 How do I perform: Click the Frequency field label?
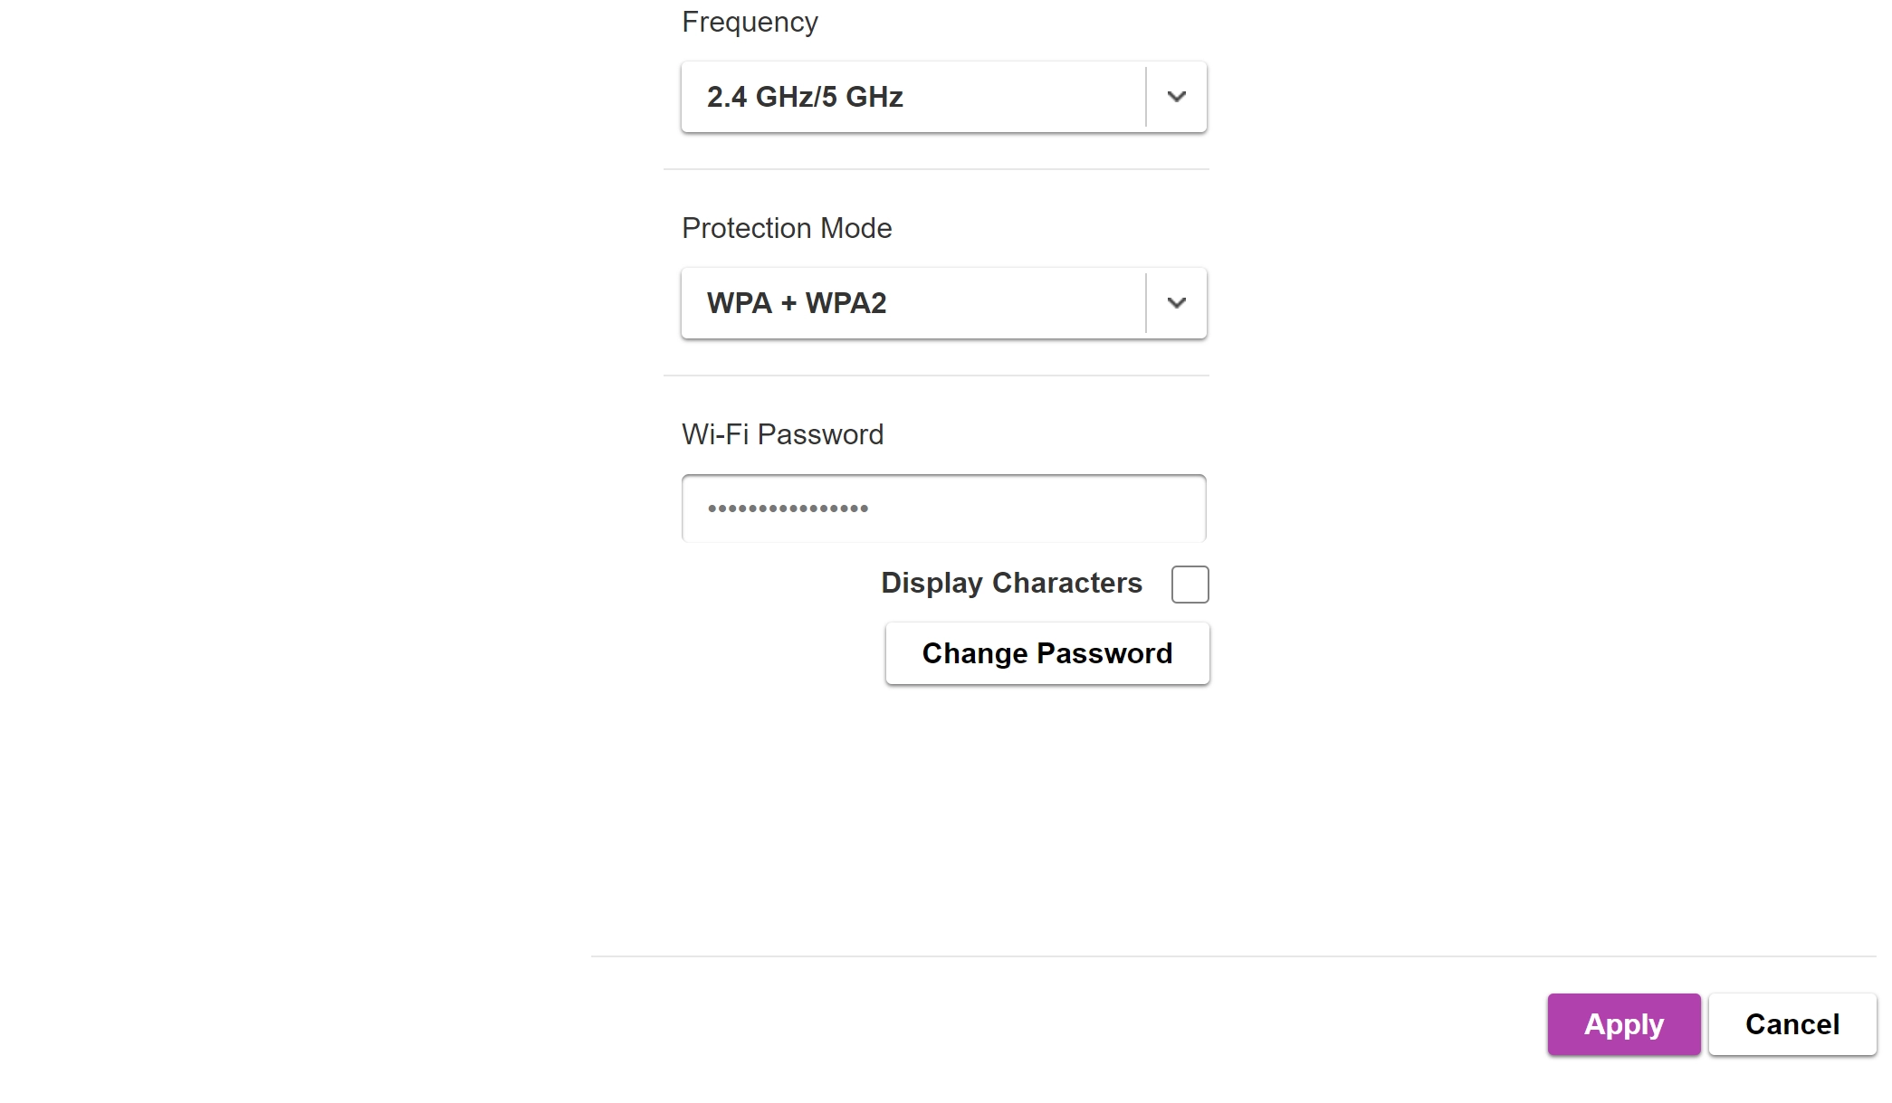point(750,22)
